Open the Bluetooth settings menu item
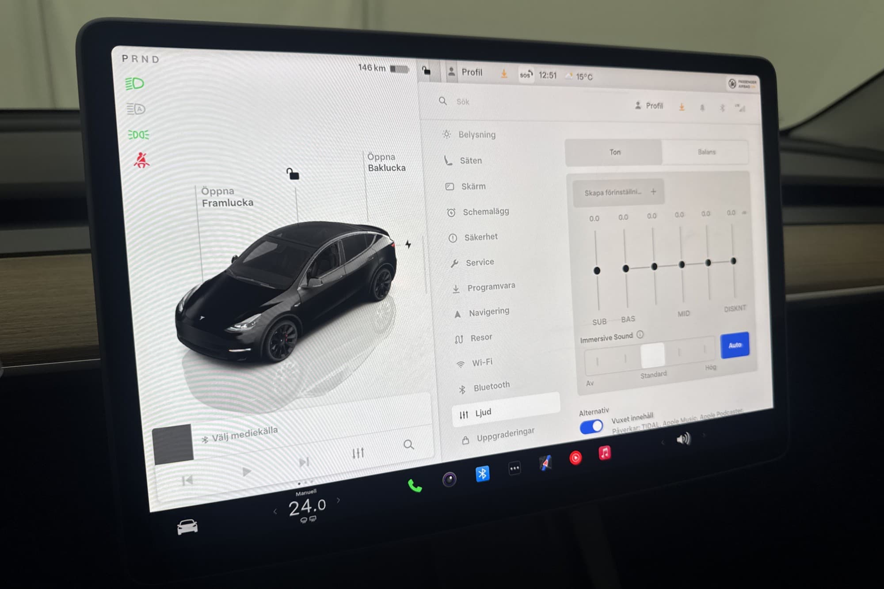Screen dimensions: 884x589 (x=491, y=387)
